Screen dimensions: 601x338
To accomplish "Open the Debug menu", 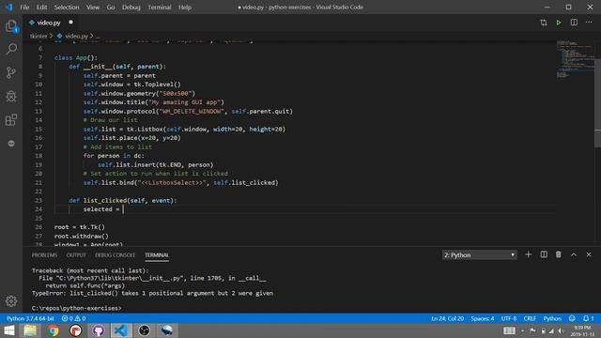I will 131,7.
